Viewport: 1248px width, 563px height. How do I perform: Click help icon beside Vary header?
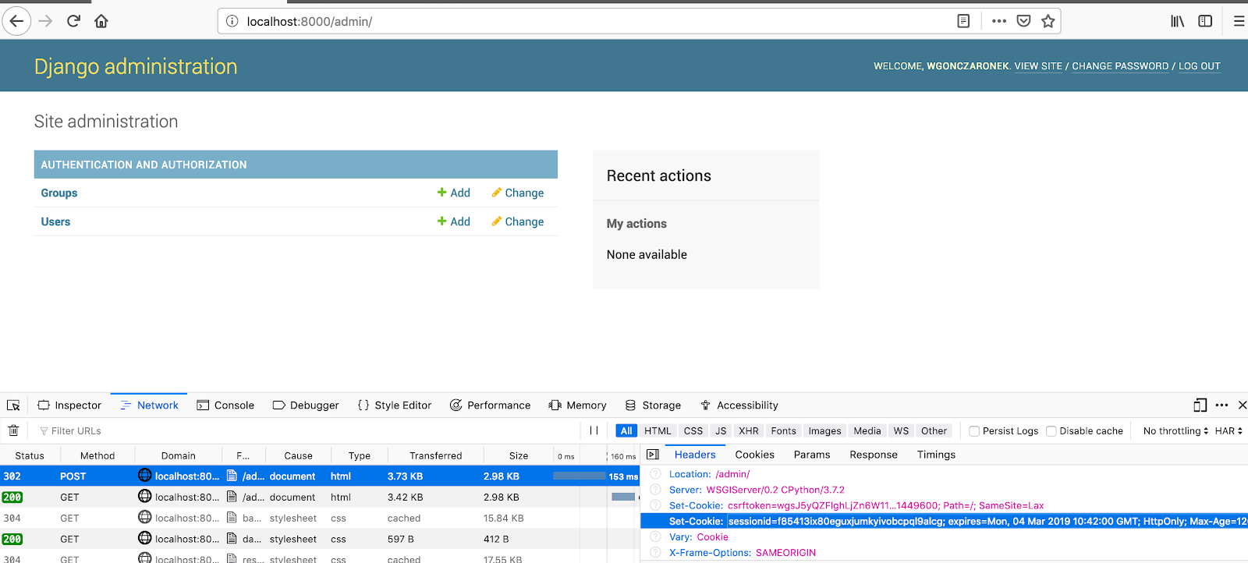click(x=655, y=537)
